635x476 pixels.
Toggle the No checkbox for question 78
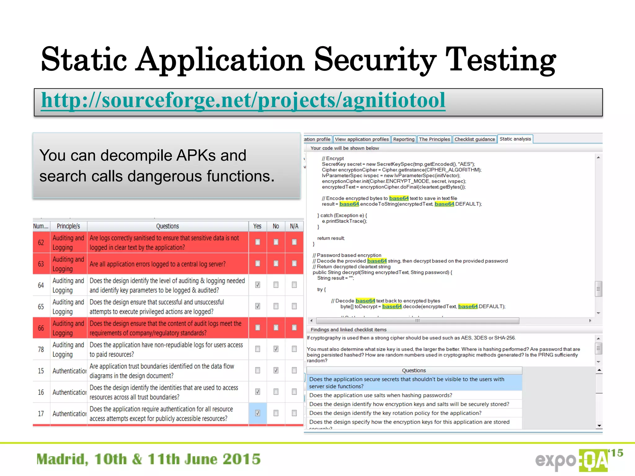(276, 349)
